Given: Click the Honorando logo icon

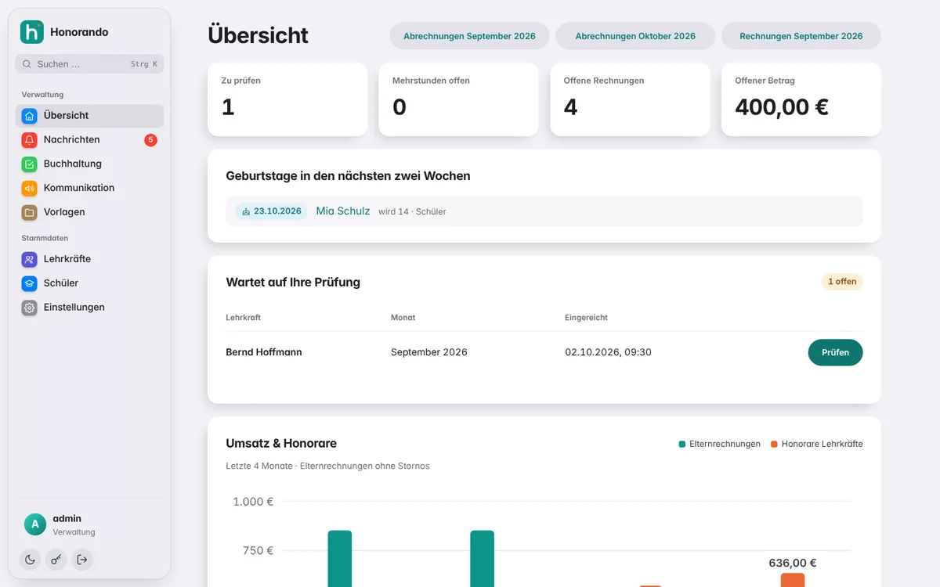Looking at the screenshot, I should (x=32, y=32).
